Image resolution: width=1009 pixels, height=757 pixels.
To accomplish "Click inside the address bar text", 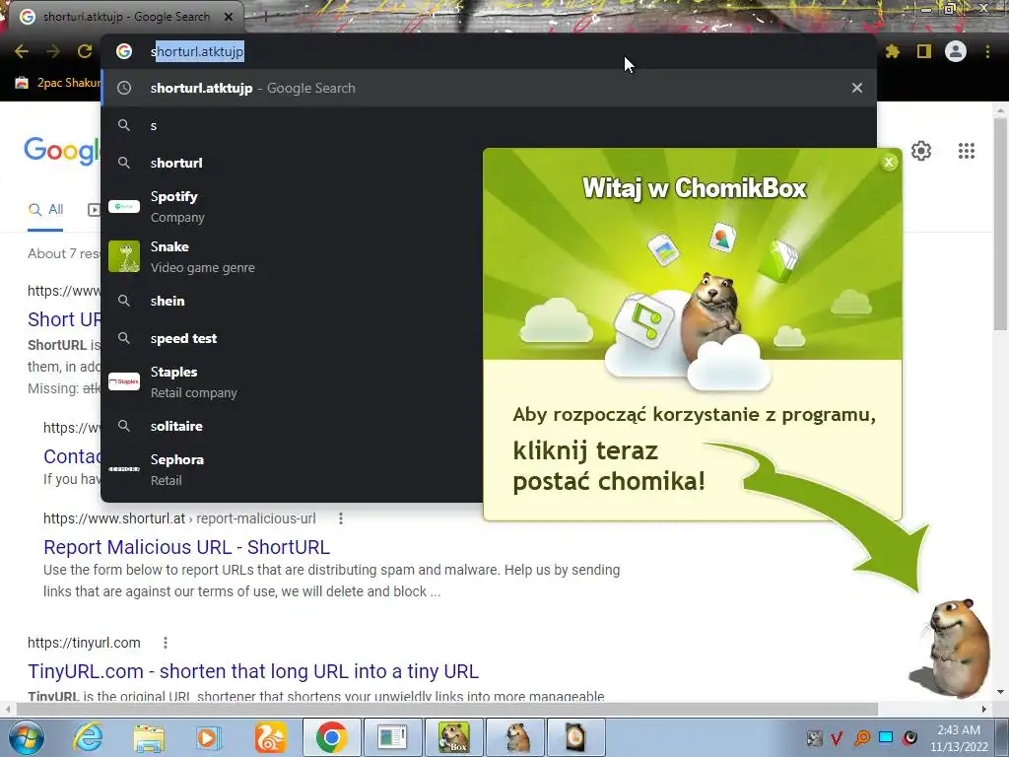I will [197, 51].
